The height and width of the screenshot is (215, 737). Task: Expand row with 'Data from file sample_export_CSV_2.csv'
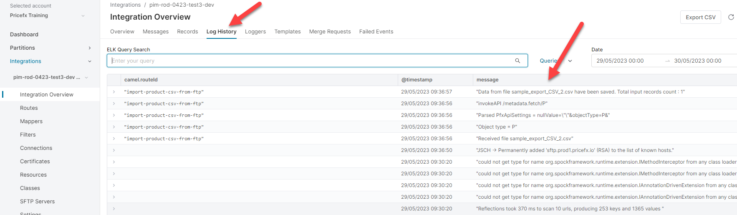coord(114,92)
